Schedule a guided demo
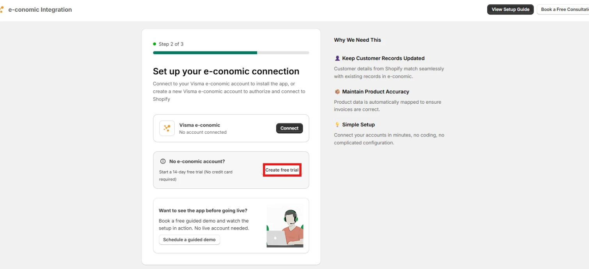The image size is (589, 269). (x=190, y=240)
